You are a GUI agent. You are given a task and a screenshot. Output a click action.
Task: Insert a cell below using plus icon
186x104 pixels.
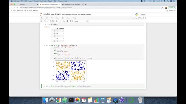[x=44, y=21]
